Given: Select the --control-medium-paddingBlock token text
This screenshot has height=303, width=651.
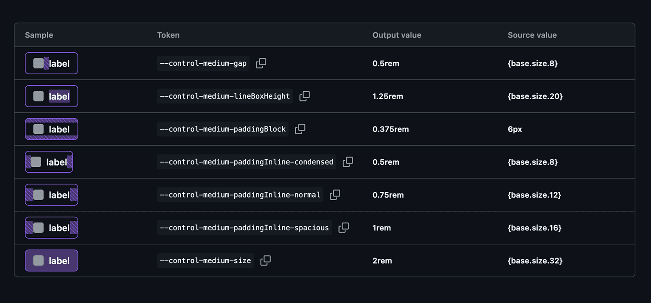Looking at the screenshot, I should (x=223, y=129).
